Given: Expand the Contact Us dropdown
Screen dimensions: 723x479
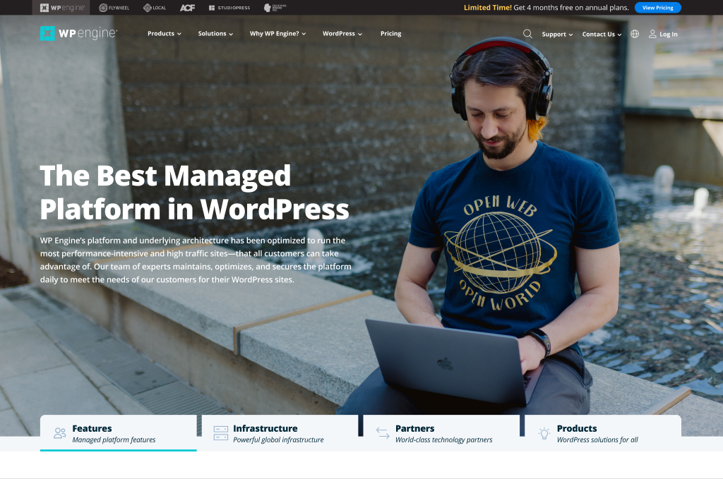Looking at the screenshot, I should [x=602, y=34].
